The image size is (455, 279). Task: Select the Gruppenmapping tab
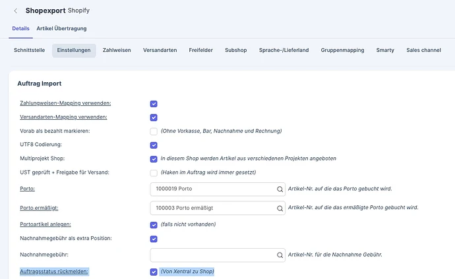[x=342, y=50]
